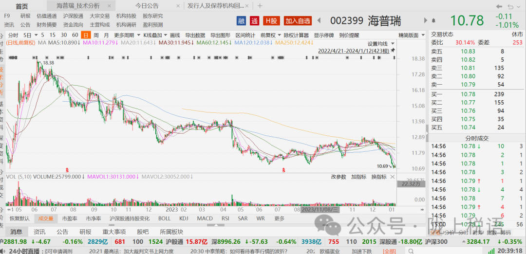The image size is (526, 254).
Task: Click 恢复默认 indicator button
Action: tap(19, 218)
